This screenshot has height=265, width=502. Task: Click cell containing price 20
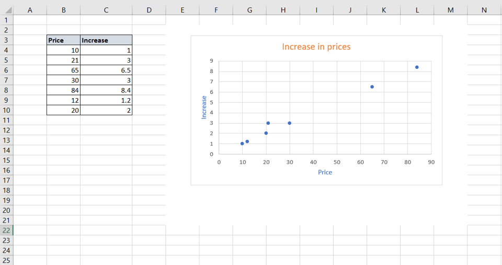point(63,110)
